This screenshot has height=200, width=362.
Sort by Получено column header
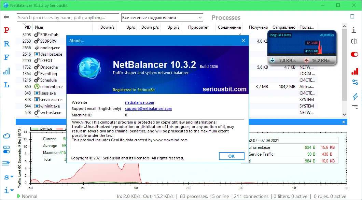click(x=258, y=27)
